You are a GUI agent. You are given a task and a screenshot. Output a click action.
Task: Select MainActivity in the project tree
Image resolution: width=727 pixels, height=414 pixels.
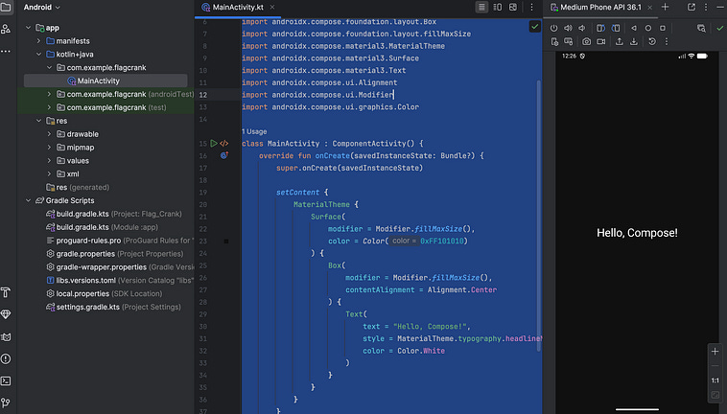coord(106,80)
